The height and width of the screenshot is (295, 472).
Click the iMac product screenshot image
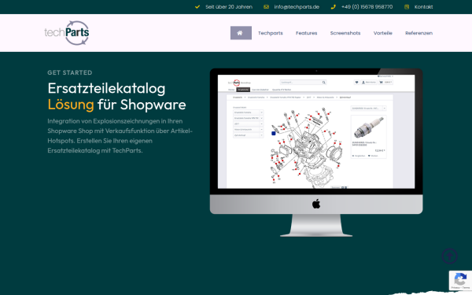(316, 153)
